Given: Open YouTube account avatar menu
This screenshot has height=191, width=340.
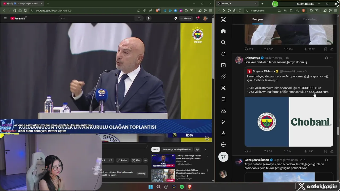Looking at the screenshot, I should point(205,18).
